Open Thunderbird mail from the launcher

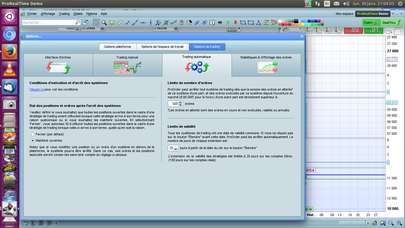[x=9, y=86]
